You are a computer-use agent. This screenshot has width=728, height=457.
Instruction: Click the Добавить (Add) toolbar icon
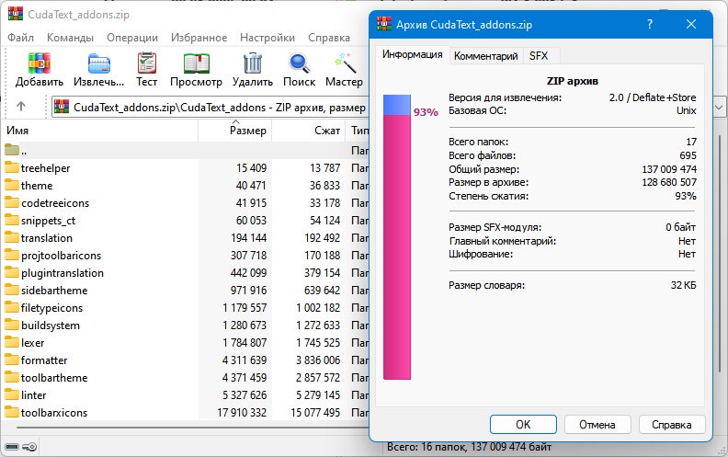[x=39, y=63]
